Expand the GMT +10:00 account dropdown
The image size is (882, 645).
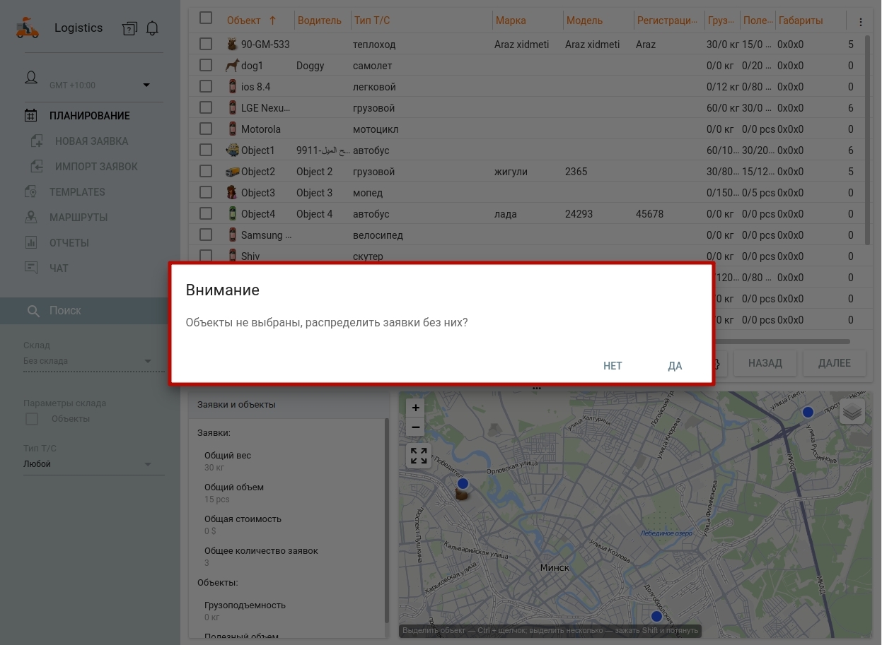146,85
